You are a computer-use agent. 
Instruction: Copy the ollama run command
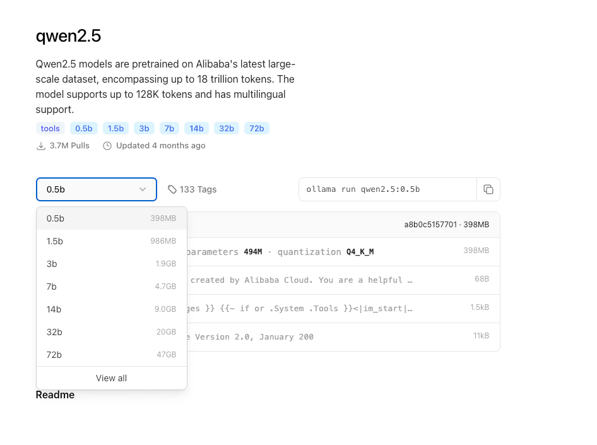point(488,189)
